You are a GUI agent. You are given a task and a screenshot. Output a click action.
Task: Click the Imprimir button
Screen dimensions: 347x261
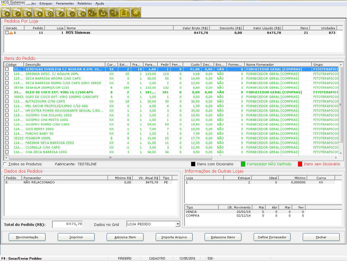76,237
